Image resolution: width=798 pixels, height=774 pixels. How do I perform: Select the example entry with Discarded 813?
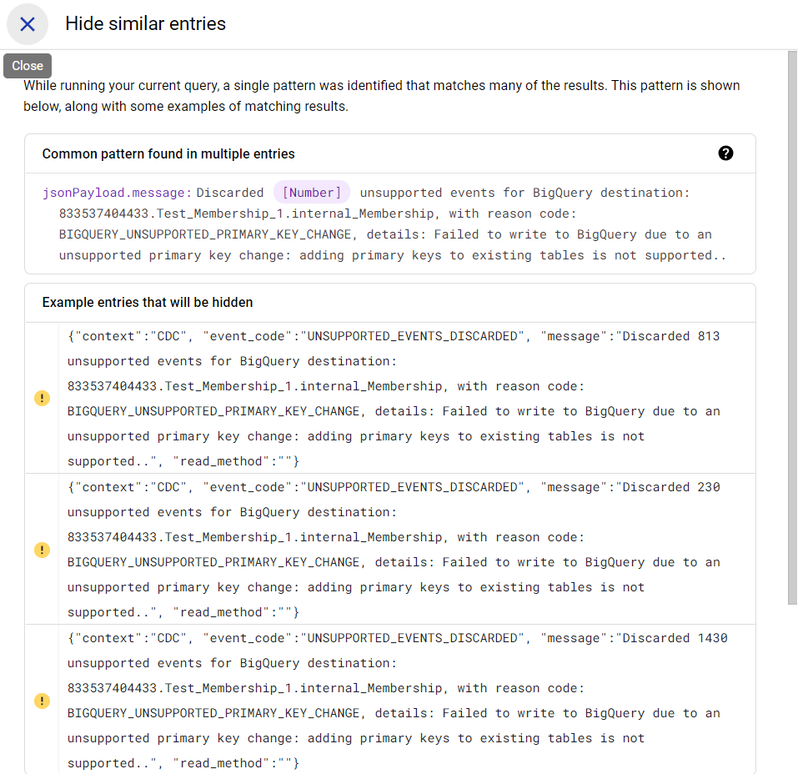pyautogui.click(x=394, y=399)
